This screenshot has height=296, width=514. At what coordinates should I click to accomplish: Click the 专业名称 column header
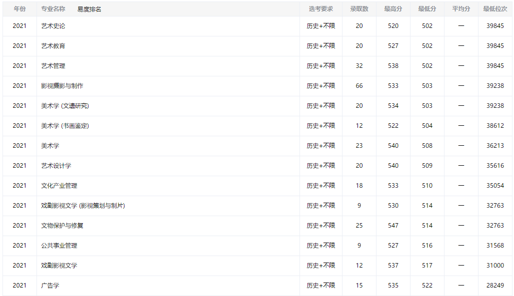click(53, 9)
